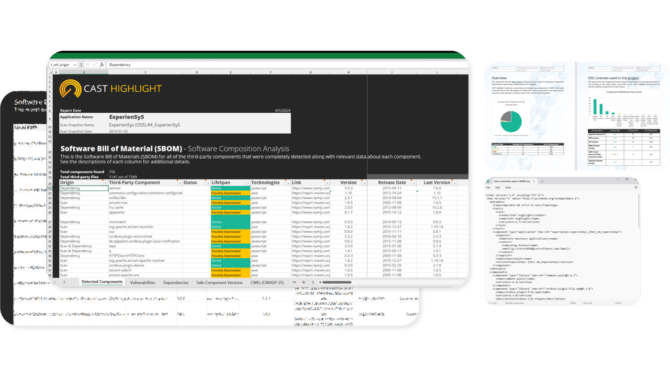Open the LifeSpan column filter dropdown
Viewport: 670px width, 376px height.
247,183
